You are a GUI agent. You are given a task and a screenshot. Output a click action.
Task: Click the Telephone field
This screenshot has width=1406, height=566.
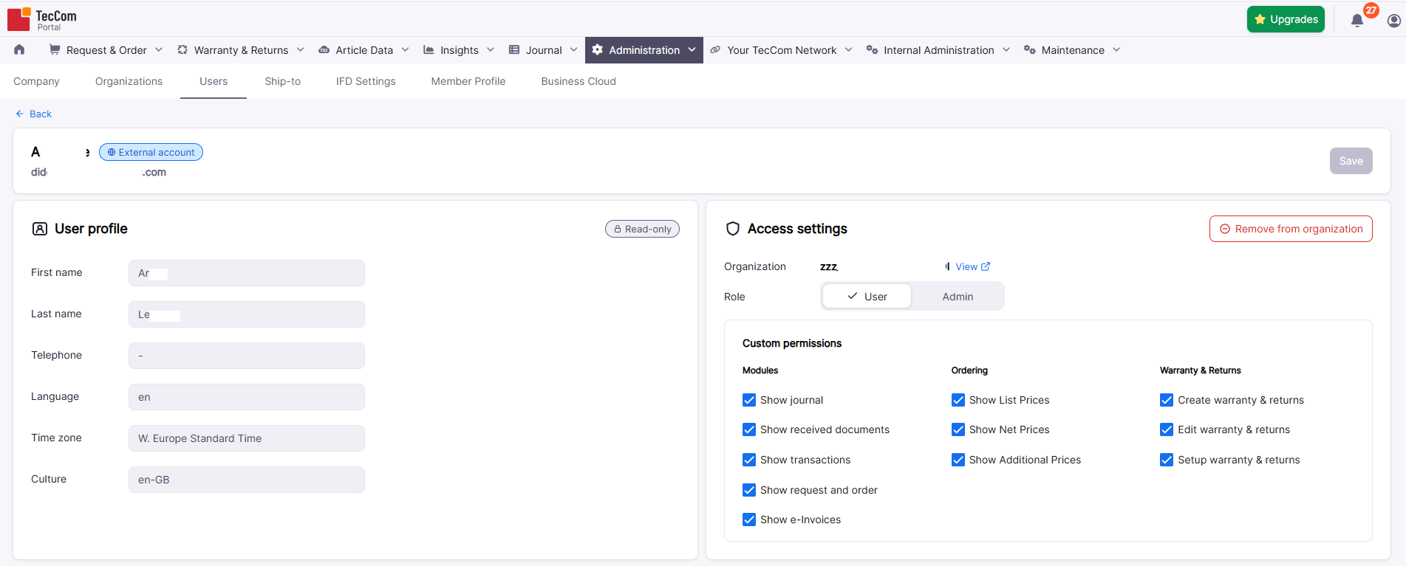tap(247, 356)
